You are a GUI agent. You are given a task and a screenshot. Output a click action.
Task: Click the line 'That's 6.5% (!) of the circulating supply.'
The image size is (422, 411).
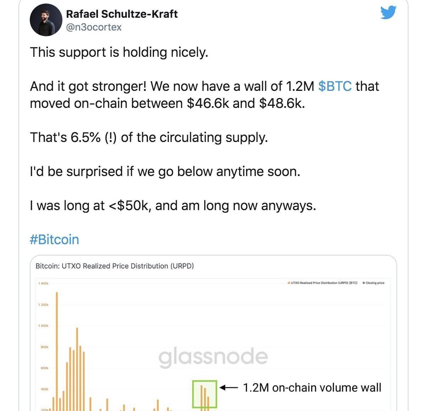click(149, 137)
